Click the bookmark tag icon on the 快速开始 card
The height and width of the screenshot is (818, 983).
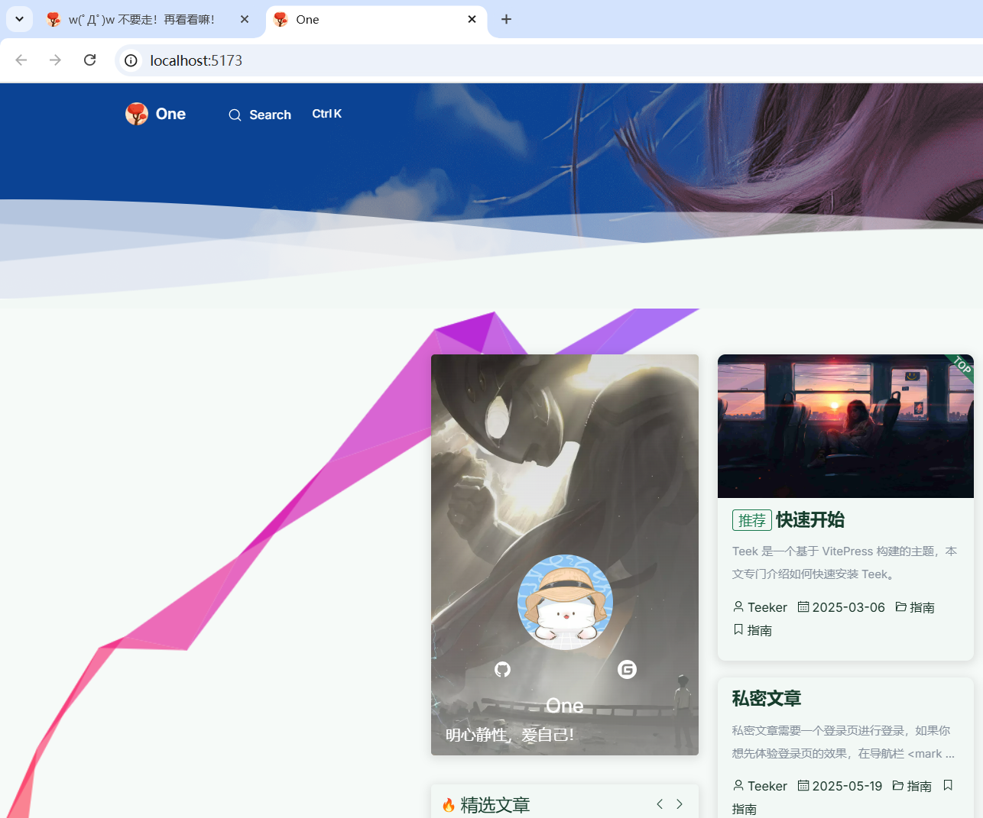click(738, 629)
